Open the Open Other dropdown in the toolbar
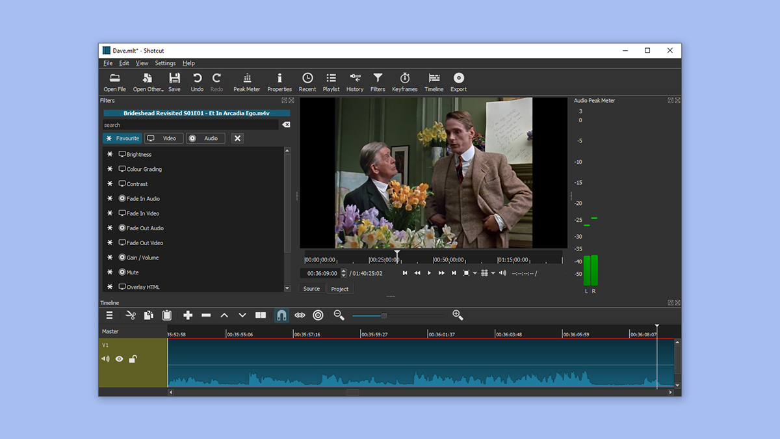 point(148,82)
